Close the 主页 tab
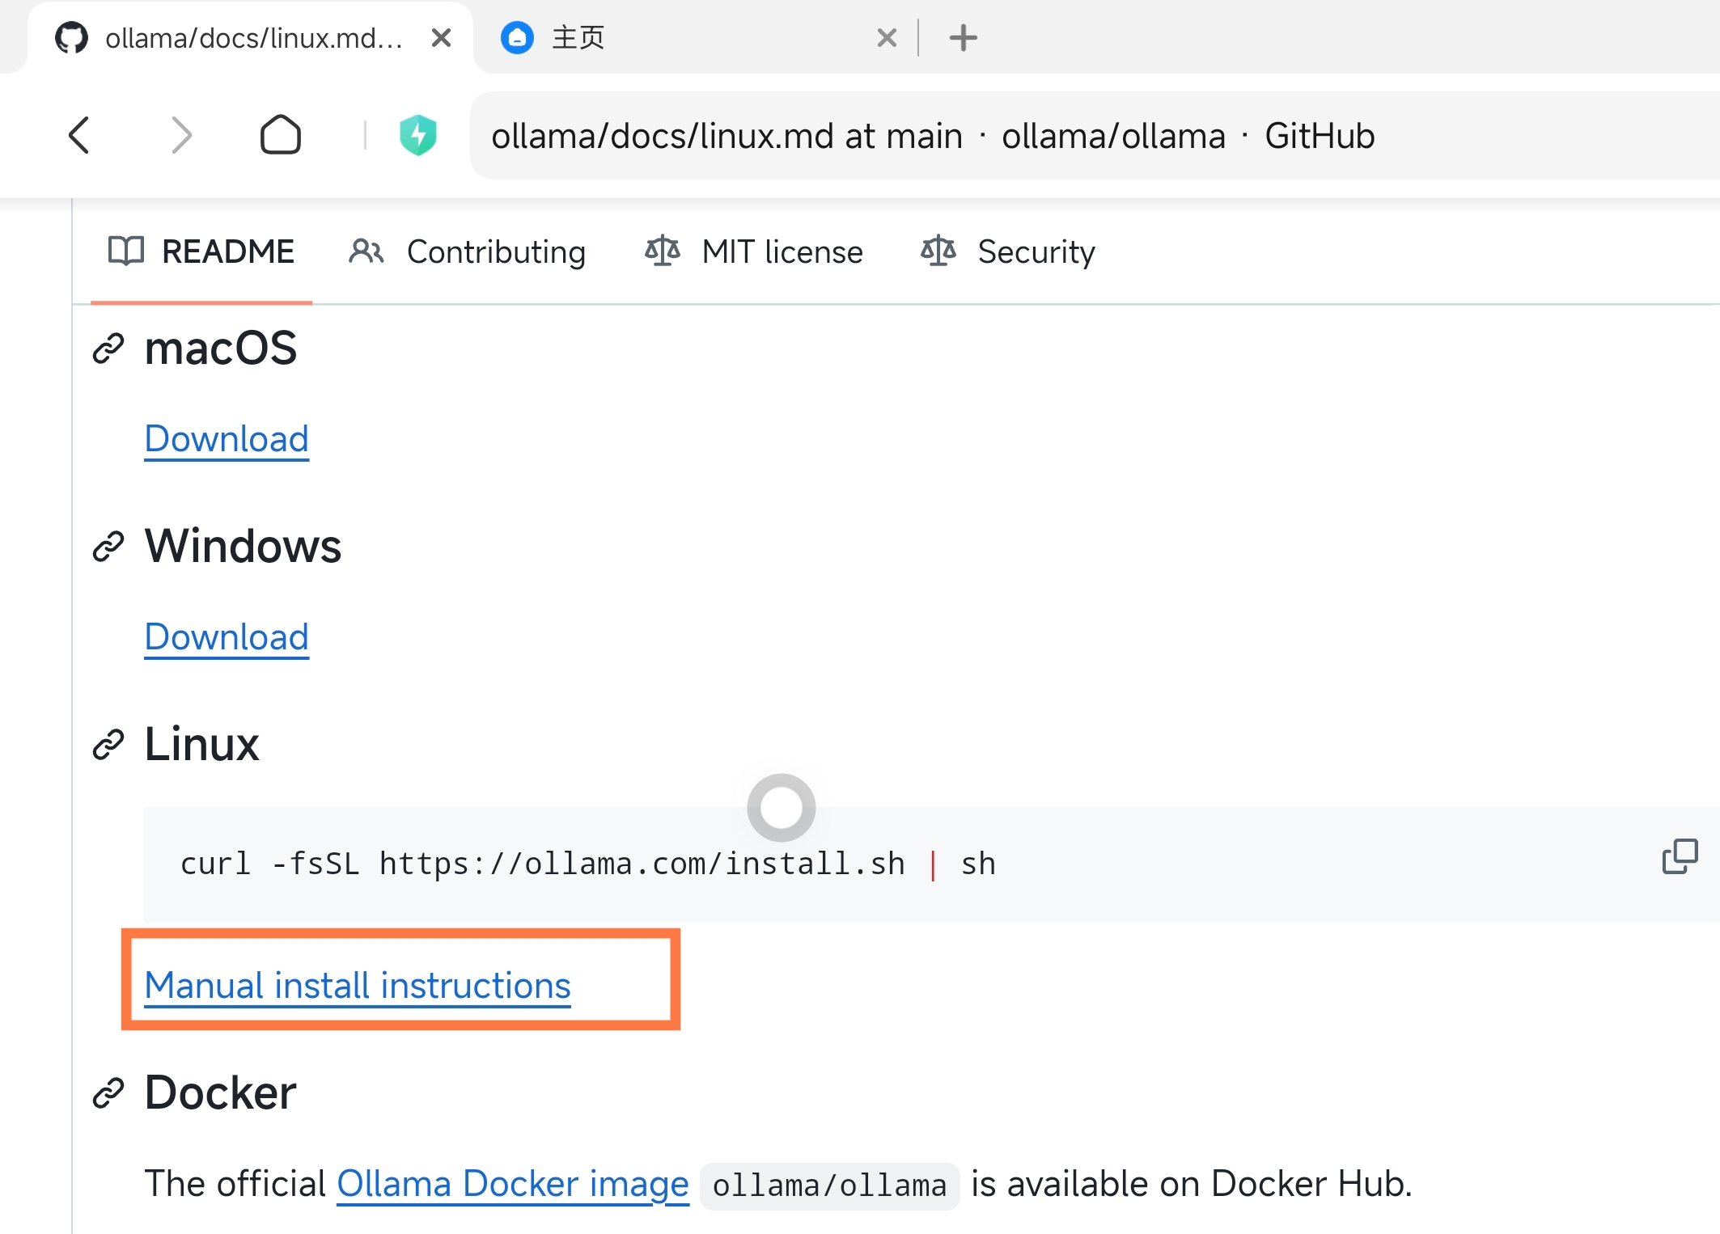This screenshot has height=1234, width=1720. (887, 38)
